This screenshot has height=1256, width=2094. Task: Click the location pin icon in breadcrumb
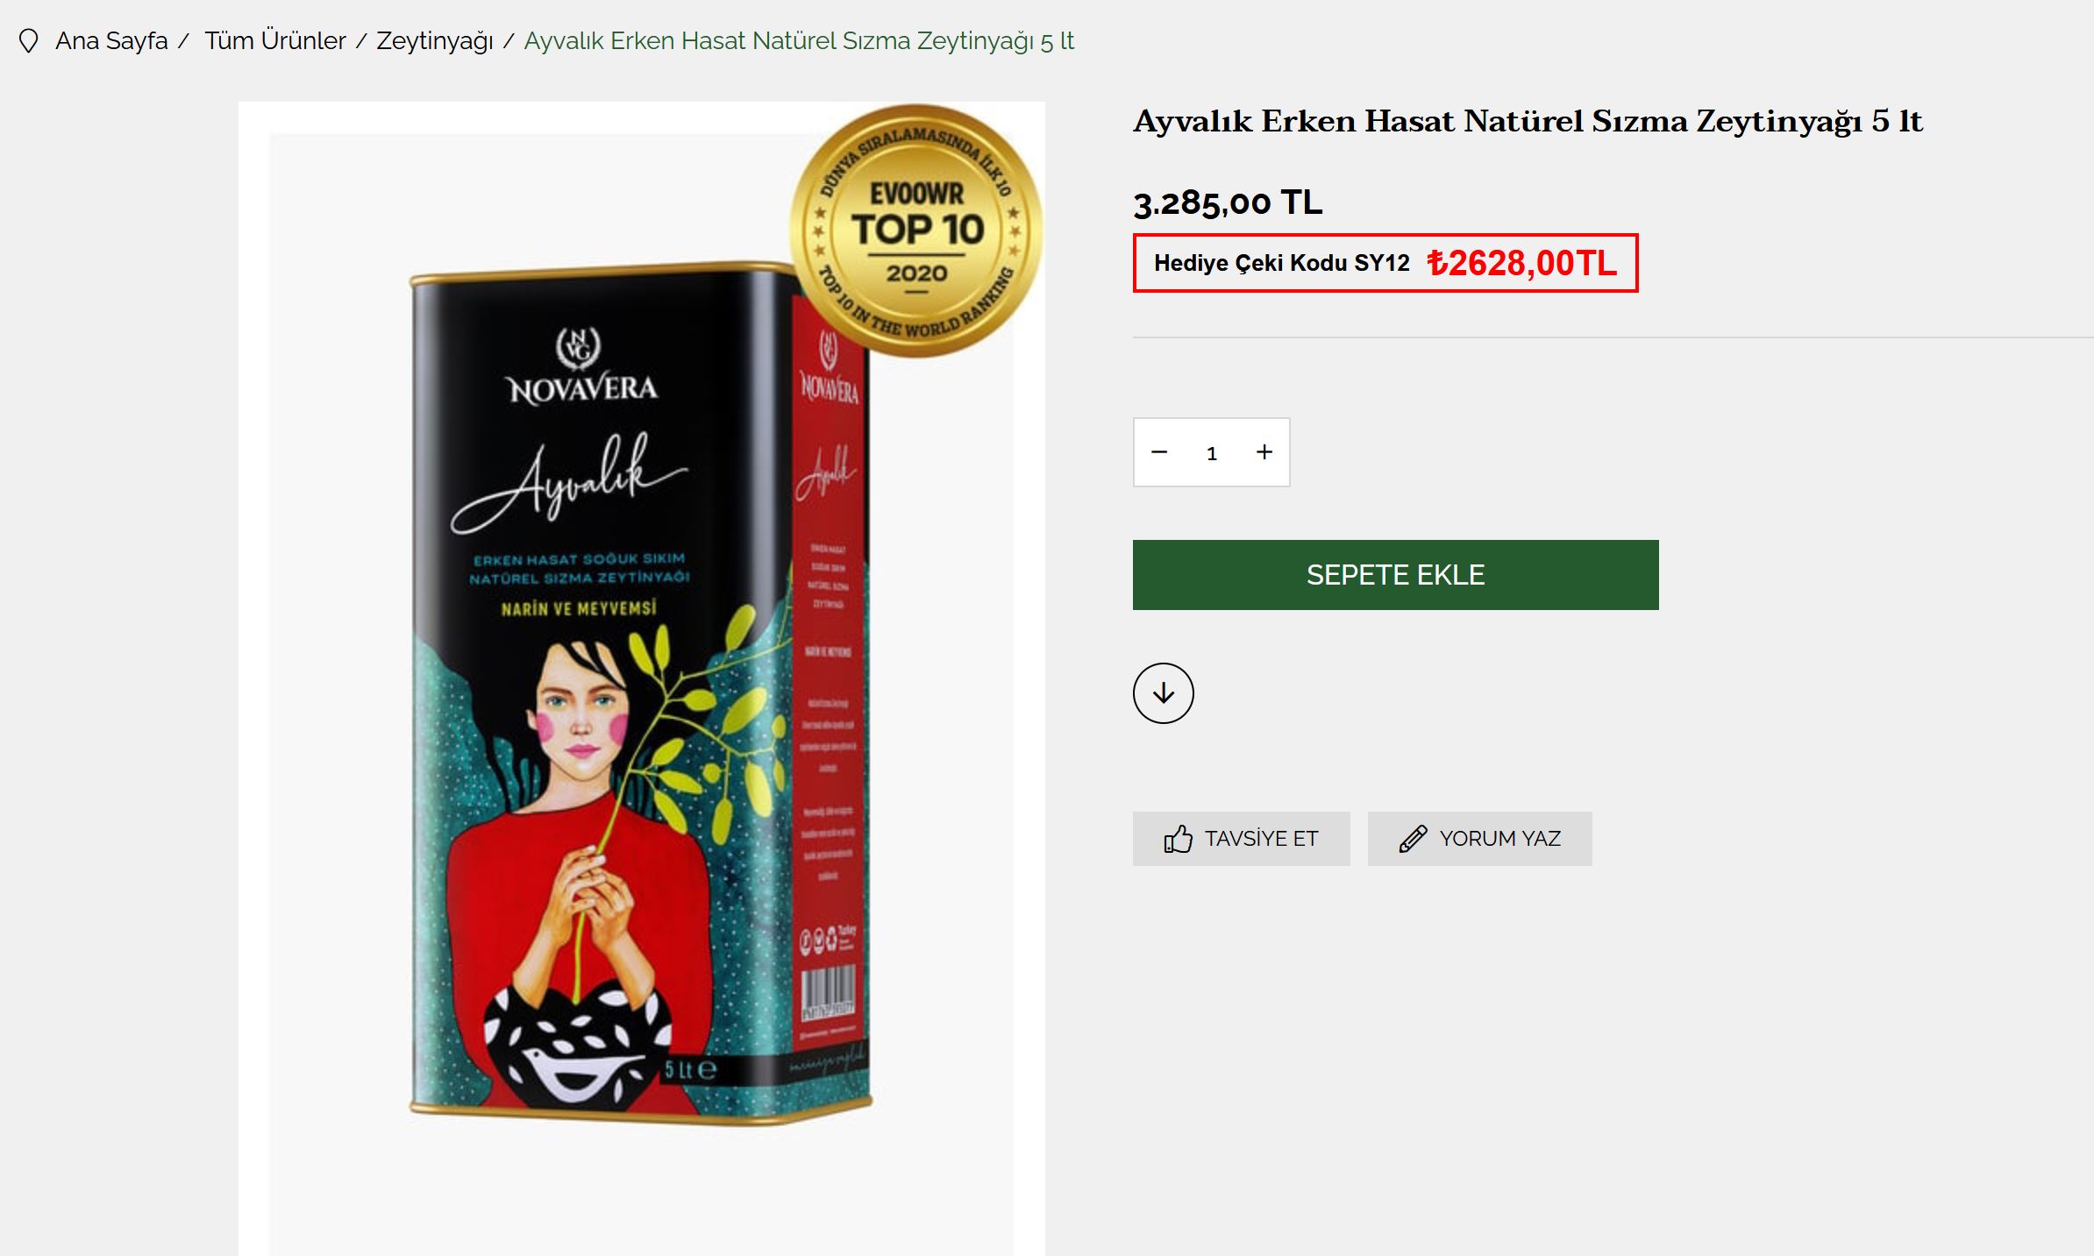[29, 41]
